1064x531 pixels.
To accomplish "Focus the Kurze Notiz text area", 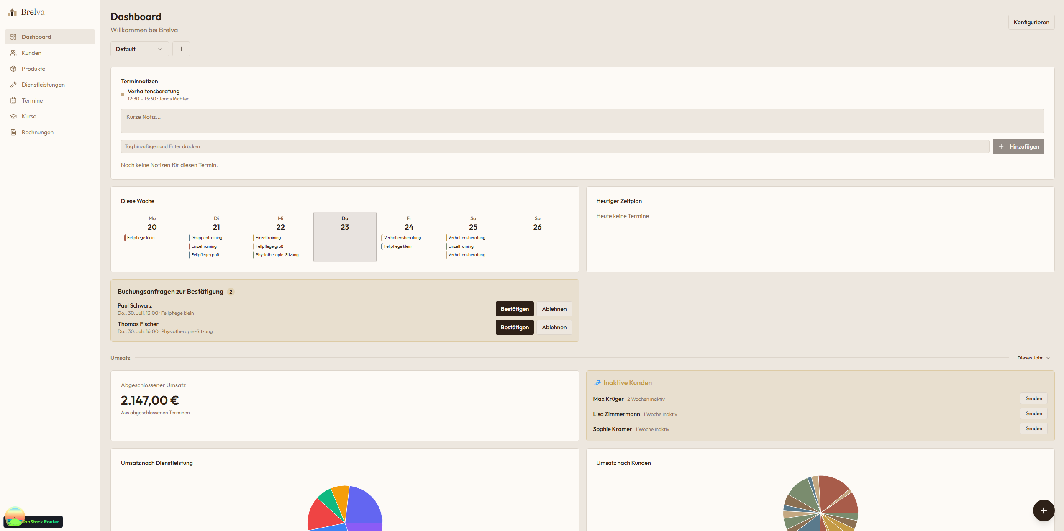I will tap(582, 121).
